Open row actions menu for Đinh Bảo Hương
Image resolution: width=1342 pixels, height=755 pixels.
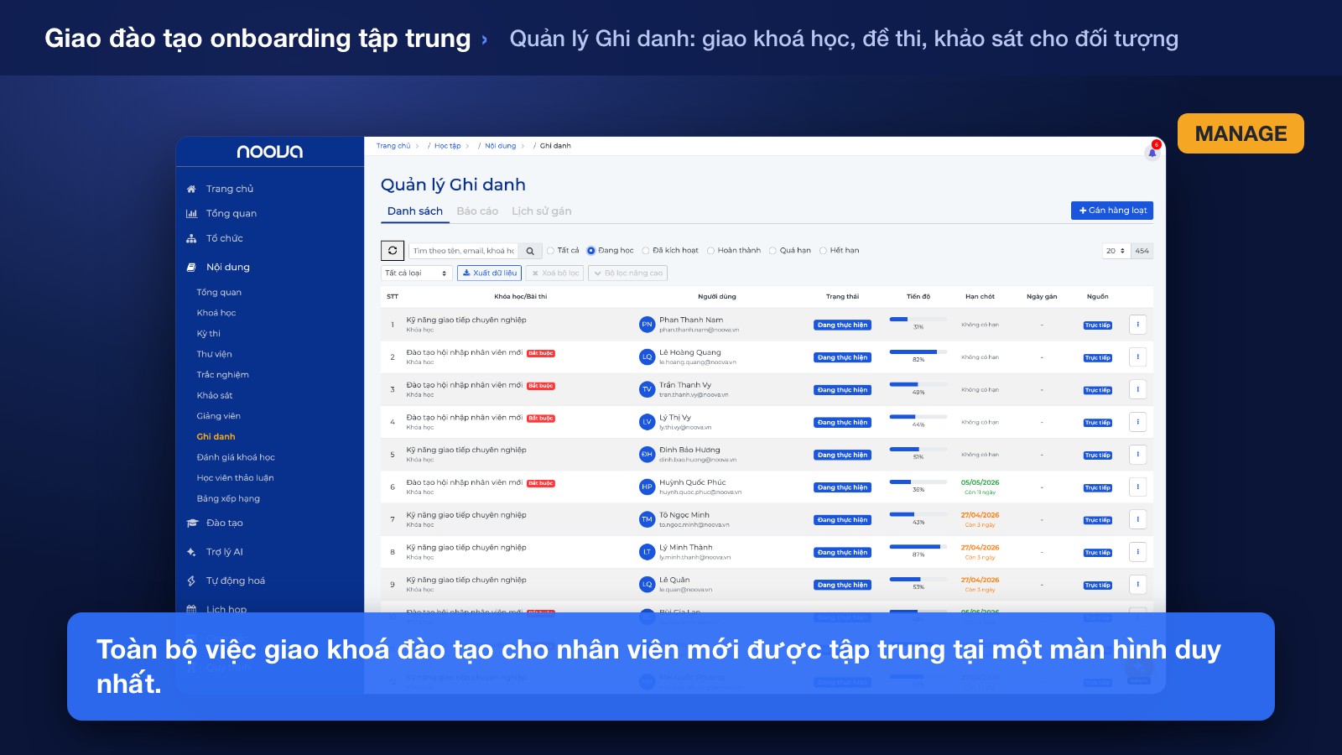point(1138,455)
